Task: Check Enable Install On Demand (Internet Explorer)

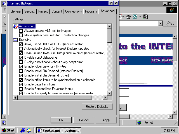Action: point(21,71)
